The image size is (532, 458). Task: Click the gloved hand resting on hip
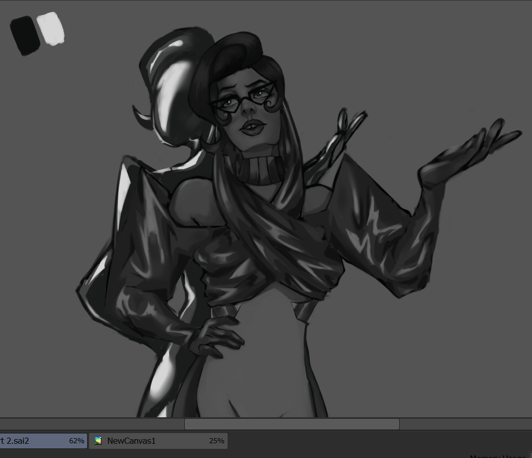214,337
